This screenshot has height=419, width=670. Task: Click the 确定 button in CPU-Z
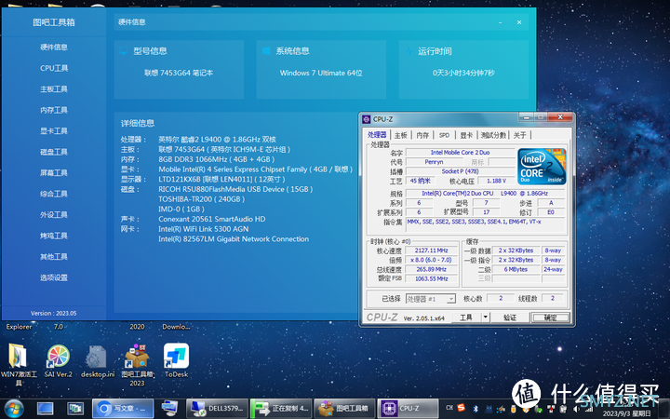point(550,318)
